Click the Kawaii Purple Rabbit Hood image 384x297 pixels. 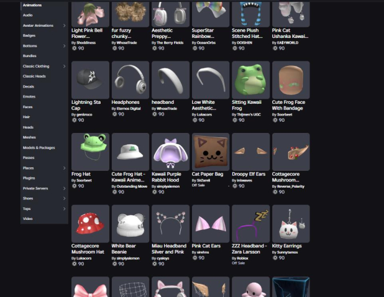[x=170, y=152]
